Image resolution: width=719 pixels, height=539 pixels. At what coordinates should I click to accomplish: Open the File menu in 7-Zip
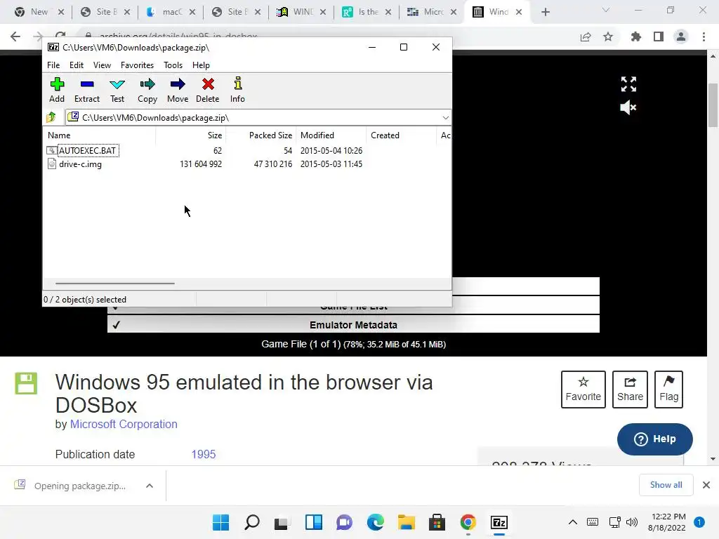tap(53, 65)
